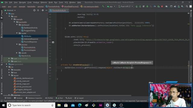Click the editor horizontal scrollbar

[x=94, y=95]
